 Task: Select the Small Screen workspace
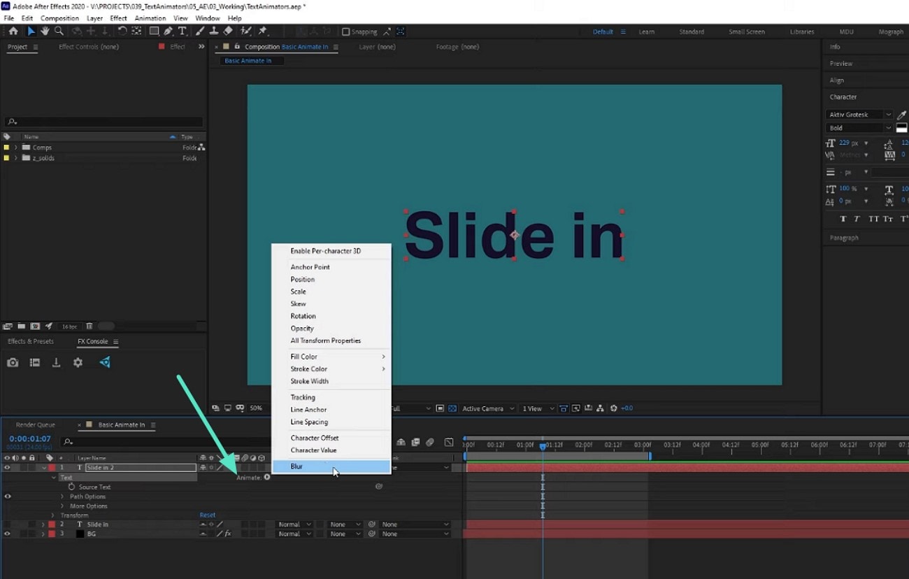pyautogui.click(x=747, y=31)
